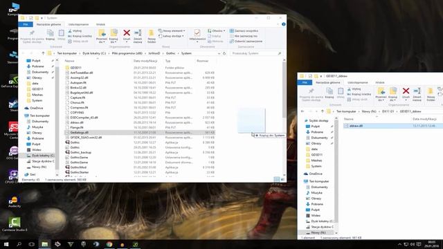Open the Plik tab in System window

coord(26,24)
